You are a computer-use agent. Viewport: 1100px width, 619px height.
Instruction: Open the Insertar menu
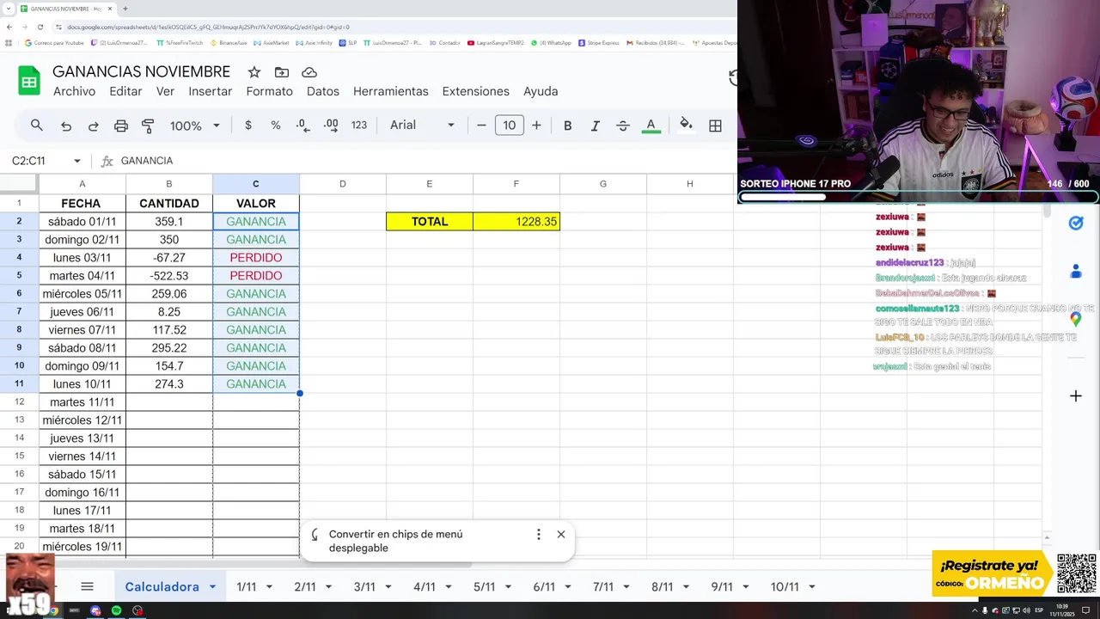pos(211,91)
